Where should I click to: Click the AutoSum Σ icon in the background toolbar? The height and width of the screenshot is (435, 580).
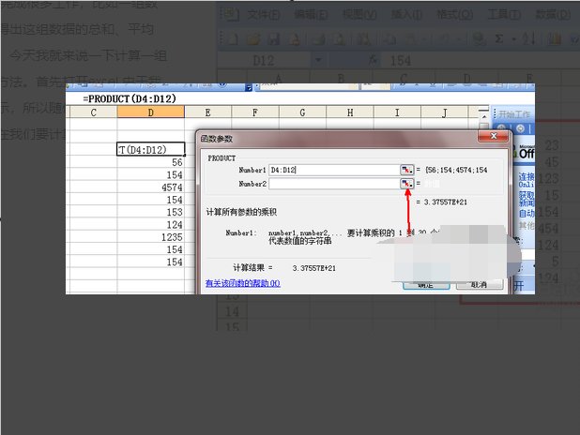tap(498, 38)
